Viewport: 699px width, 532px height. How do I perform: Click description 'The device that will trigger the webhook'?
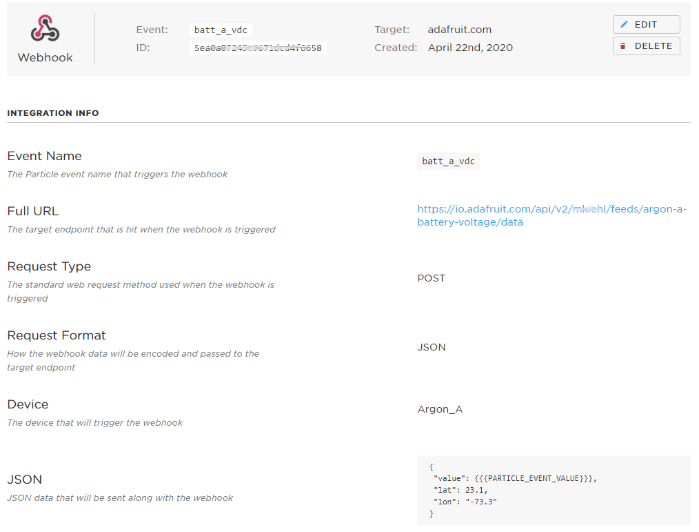click(95, 423)
